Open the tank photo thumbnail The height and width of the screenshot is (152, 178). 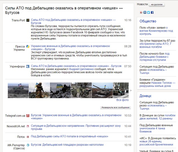(102, 90)
